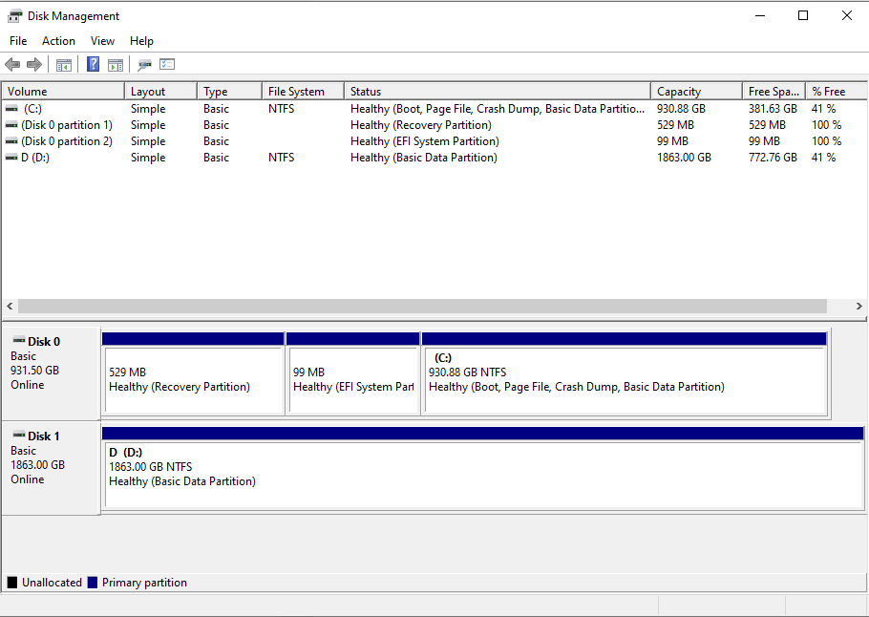Click the Disk Management title bar icon
869x617 pixels.
[15, 16]
